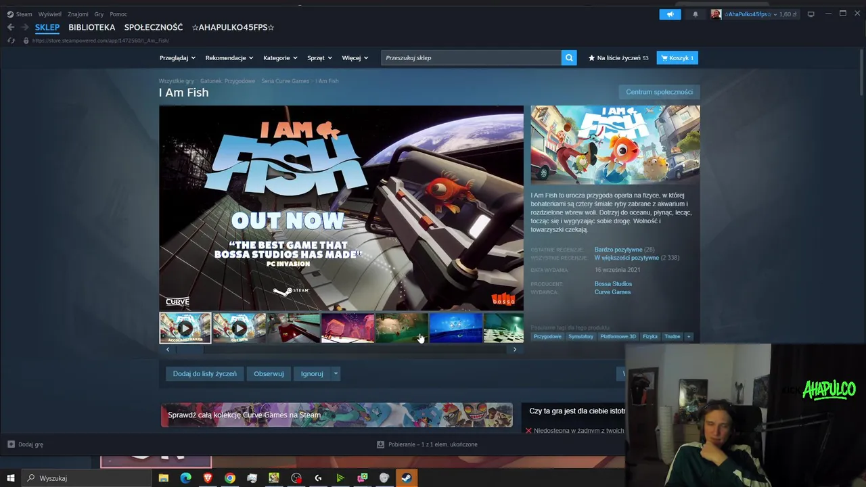The width and height of the screenshot is (866, 487).
Task: Open Bardzo pozytywne recent reviews
Action: [x=618, y=250]
